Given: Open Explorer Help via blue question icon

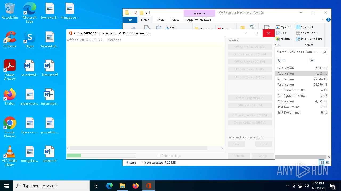Looking at the screenshot, I should pos(328,20).
